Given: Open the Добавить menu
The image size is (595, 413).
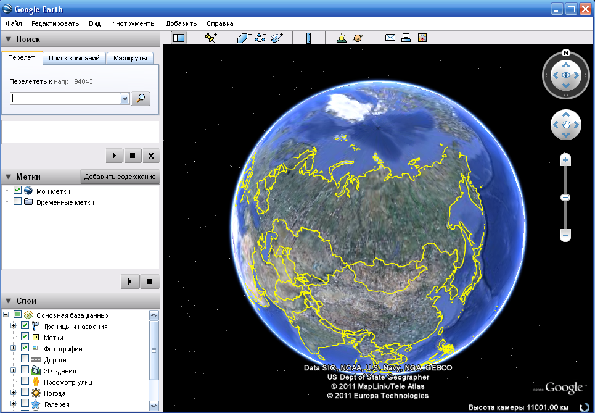Looking at the screenshot, I should click(x=181, y=23).
